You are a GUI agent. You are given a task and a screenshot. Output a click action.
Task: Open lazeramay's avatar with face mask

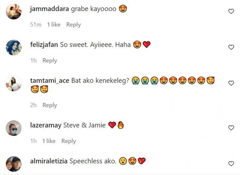tap(13, 128)
